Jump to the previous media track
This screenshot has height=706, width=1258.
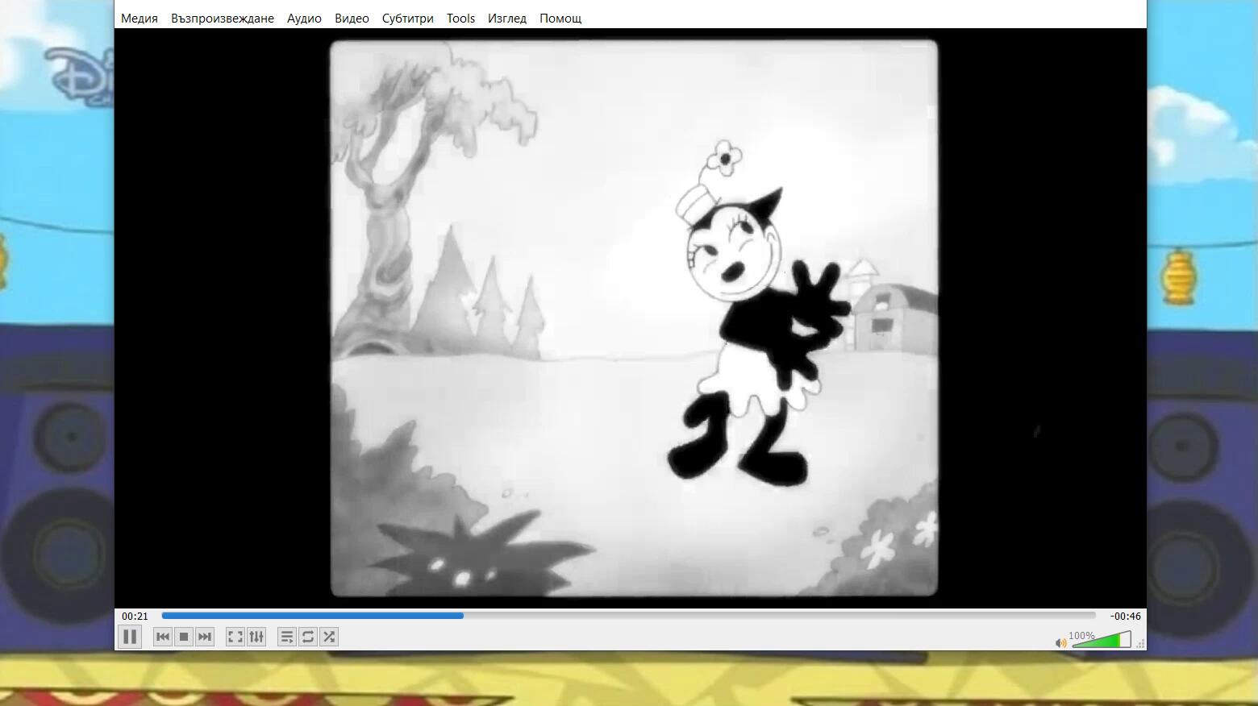[x=162, y=637]
